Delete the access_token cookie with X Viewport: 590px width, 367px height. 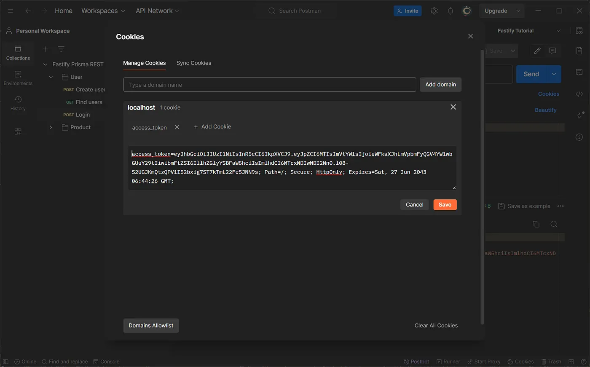tap(177, 127)
